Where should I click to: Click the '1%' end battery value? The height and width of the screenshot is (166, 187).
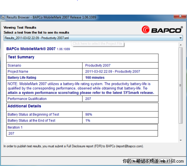point(88,121)
